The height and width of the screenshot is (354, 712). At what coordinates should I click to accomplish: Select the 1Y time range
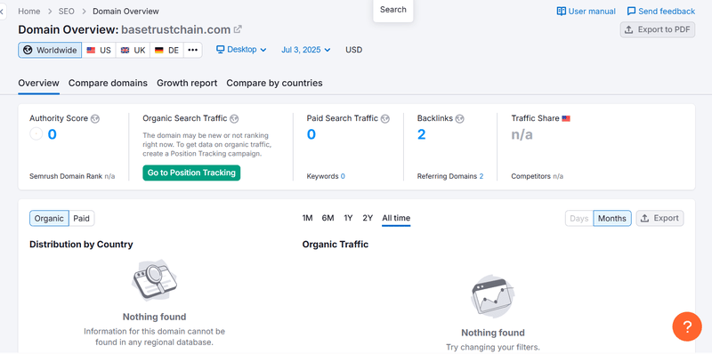tap(348, 218)
